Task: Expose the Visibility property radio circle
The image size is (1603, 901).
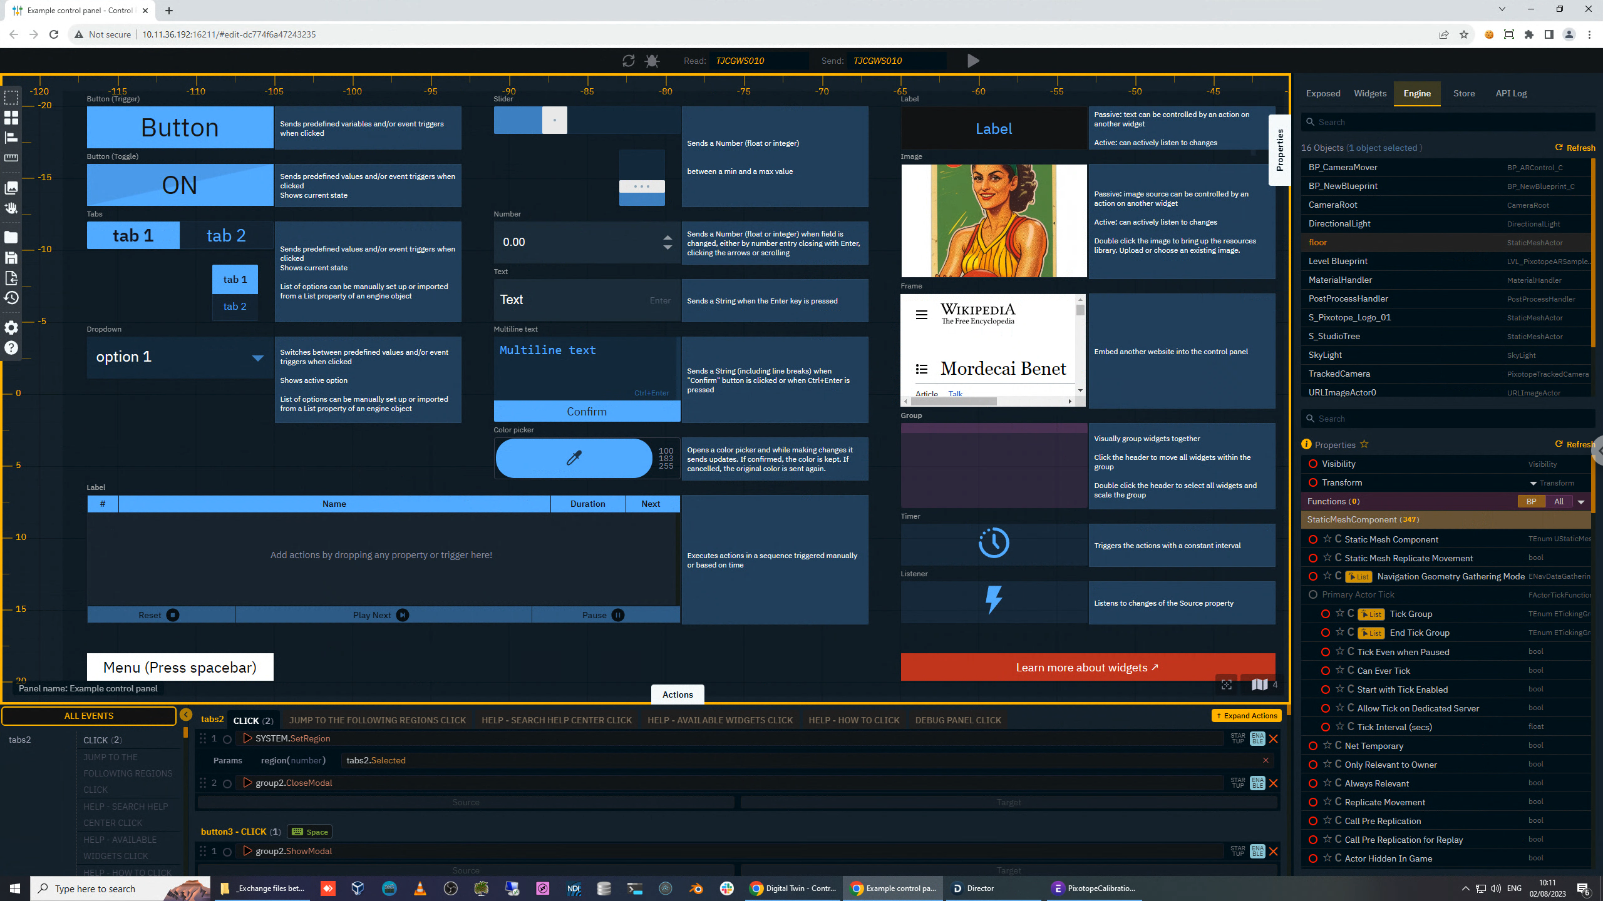Action: pyautogui.click(x=1312, y=464)
